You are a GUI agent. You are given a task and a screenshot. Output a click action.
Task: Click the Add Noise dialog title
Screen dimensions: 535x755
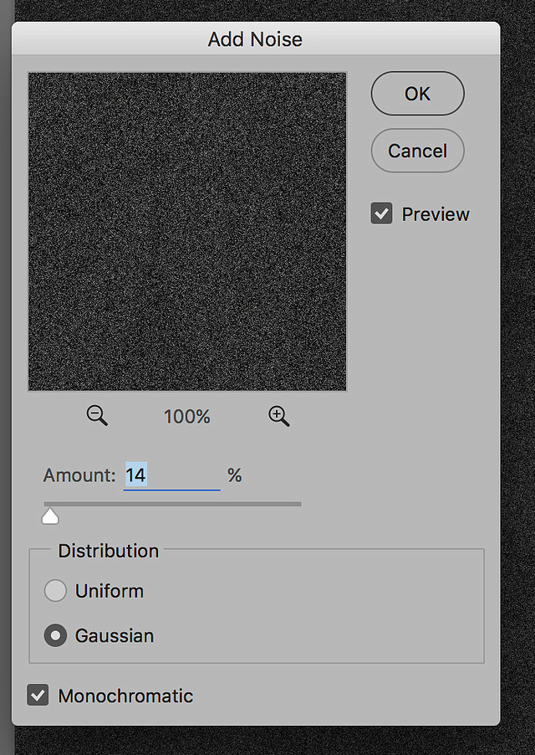(255, 39)
